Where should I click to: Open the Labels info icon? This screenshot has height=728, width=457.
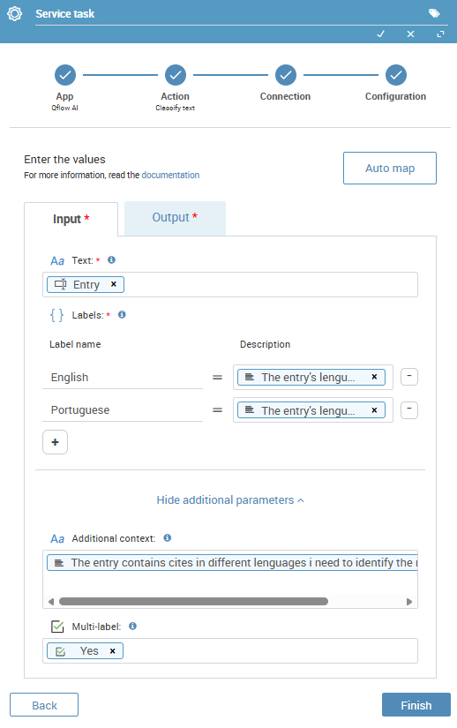pos(122,315)
